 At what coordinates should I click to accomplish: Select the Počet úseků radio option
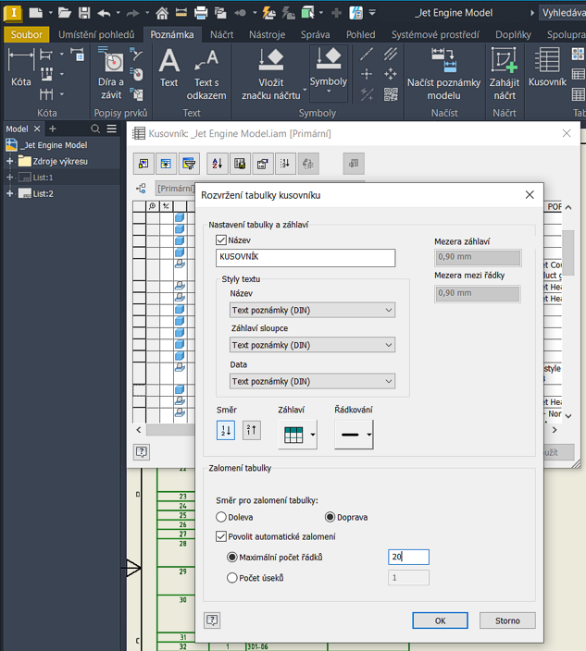(x=231, y=578)
